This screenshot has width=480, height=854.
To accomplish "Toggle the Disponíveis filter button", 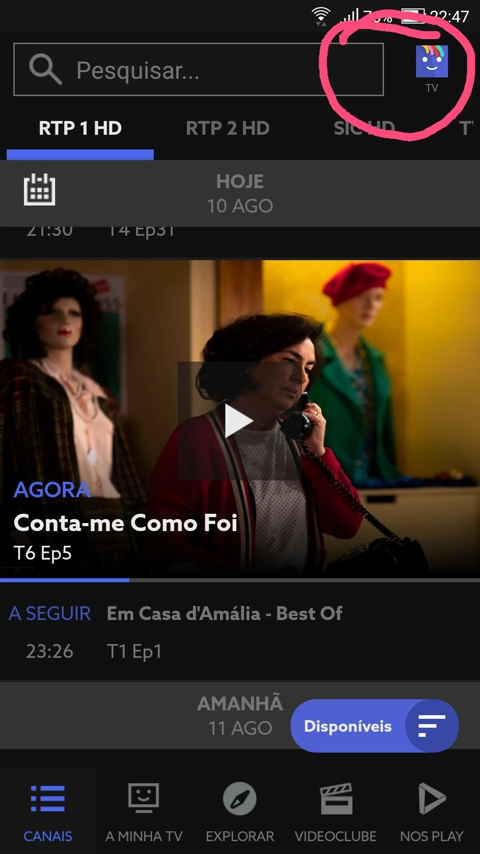I will pos(374,726).
